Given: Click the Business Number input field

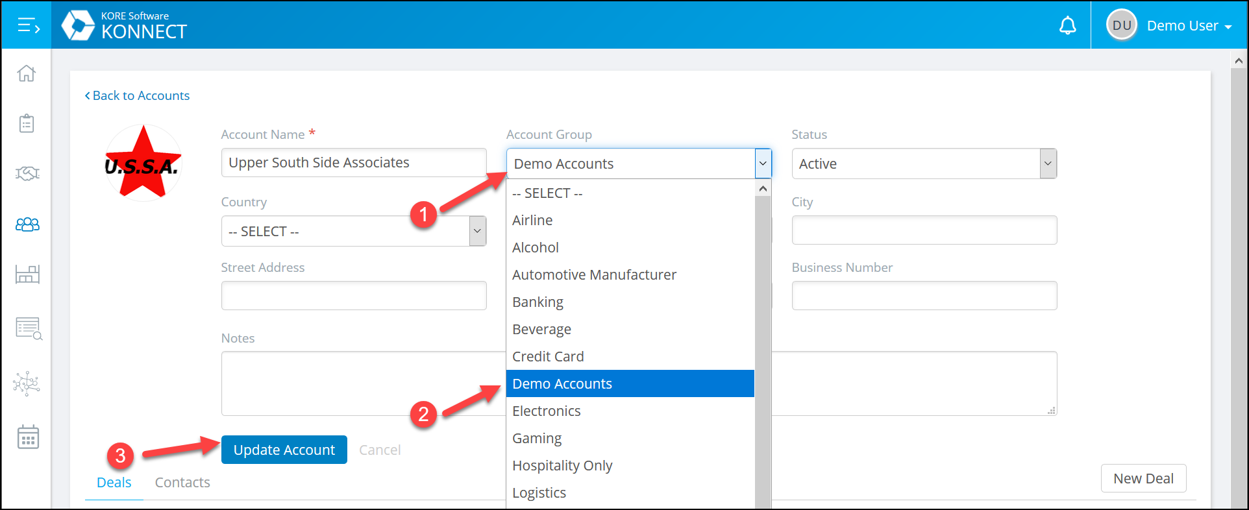Looking at the screenshot, I should 924,295.
